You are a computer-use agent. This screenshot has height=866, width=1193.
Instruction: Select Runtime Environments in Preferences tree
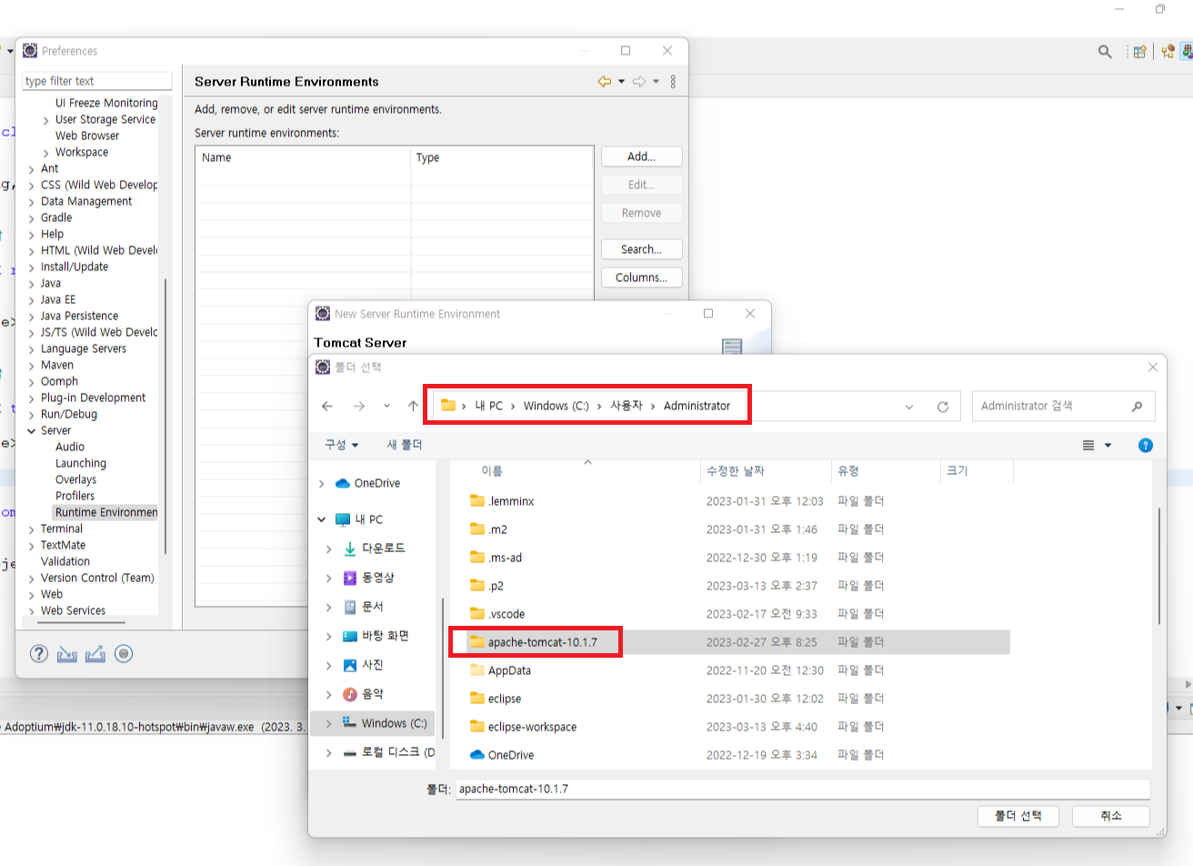pos(105,512)
